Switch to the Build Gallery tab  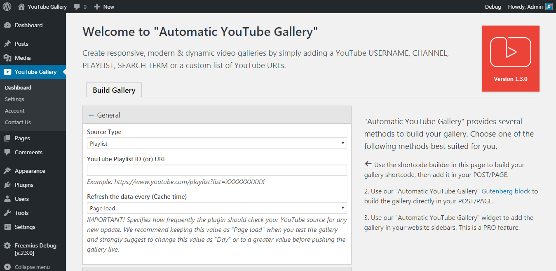[114, 90]
